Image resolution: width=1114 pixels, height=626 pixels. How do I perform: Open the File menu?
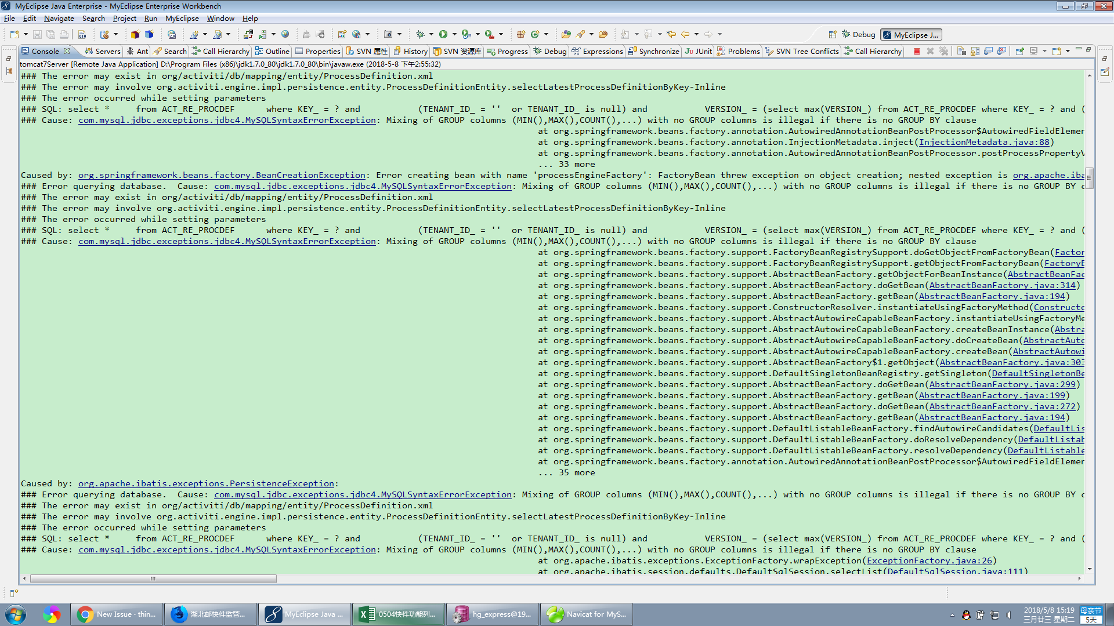pyautogui.click(x=9, y=19)
